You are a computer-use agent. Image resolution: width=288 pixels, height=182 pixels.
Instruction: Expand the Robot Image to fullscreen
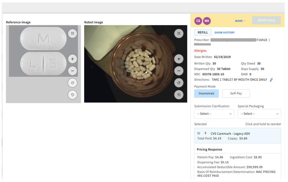[179, 33]
